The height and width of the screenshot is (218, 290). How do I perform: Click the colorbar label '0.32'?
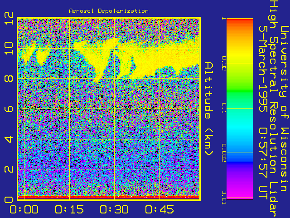224,64
